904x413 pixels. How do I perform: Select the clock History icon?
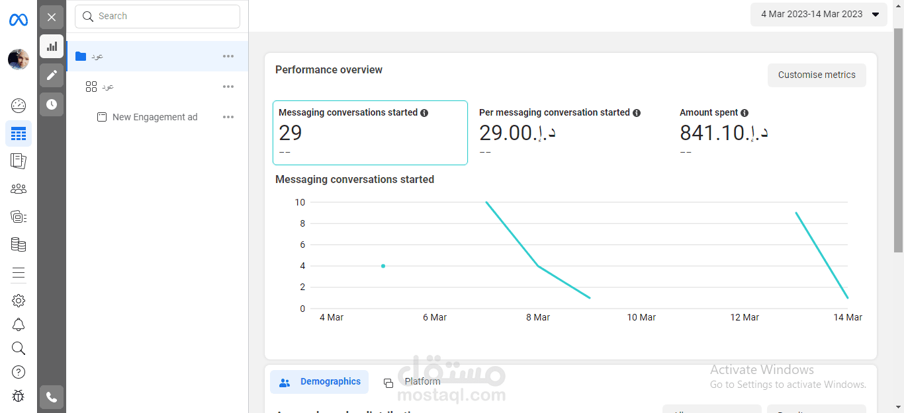pos(52,104)
